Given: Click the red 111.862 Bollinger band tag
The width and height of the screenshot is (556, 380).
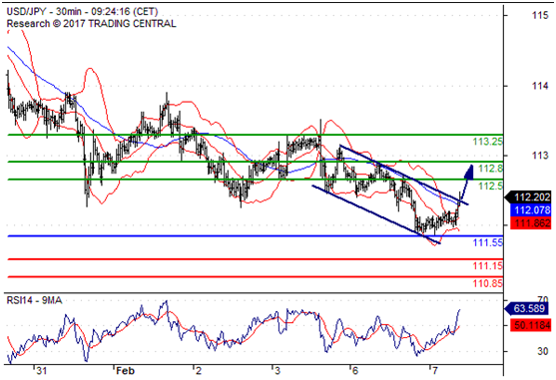Looking at the screenshot, I should click(530, 223).
